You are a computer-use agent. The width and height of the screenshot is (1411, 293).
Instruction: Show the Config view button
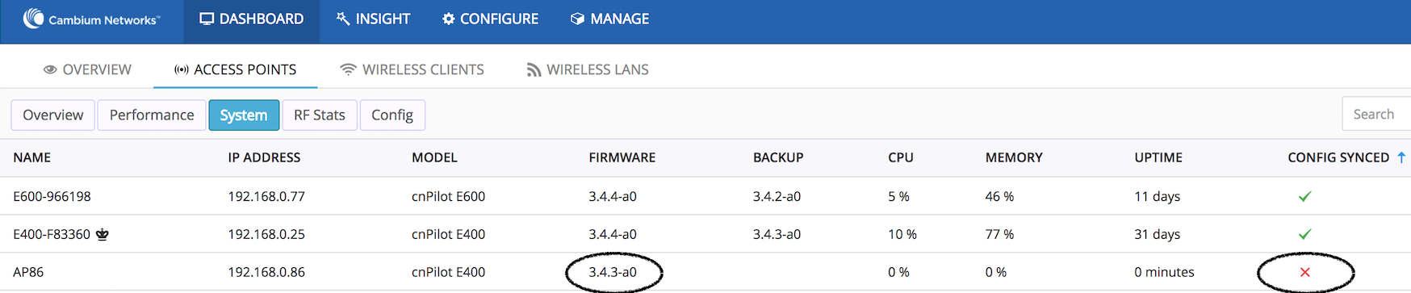(x=392, y=115)
